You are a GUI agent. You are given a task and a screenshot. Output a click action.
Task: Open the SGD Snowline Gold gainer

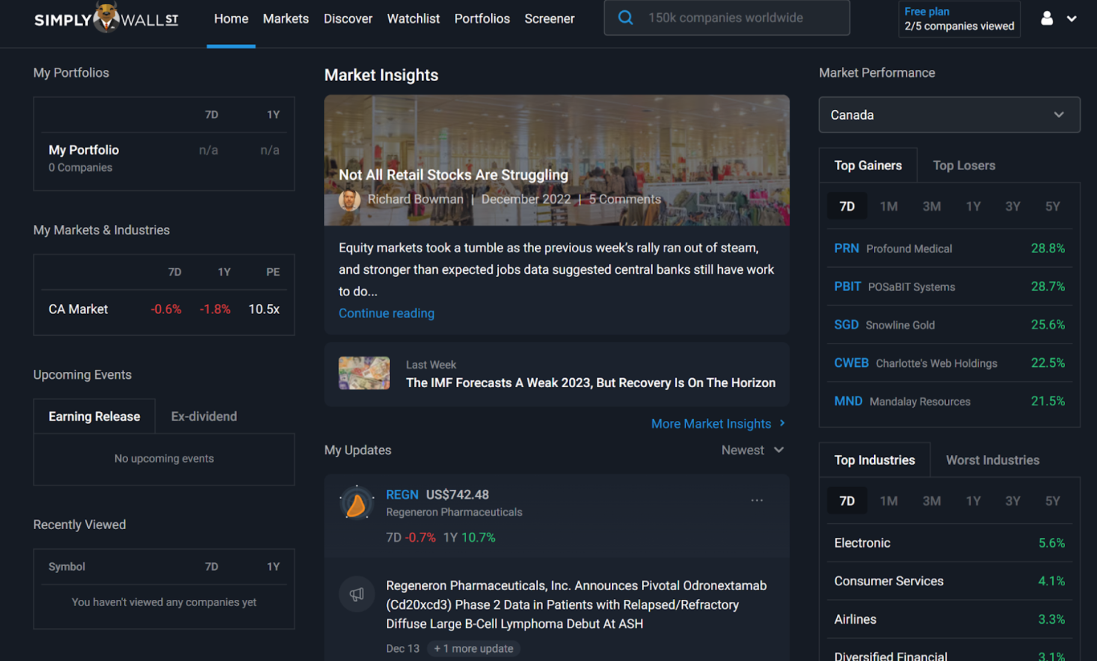pyautogui.click(x=949, y=325)
